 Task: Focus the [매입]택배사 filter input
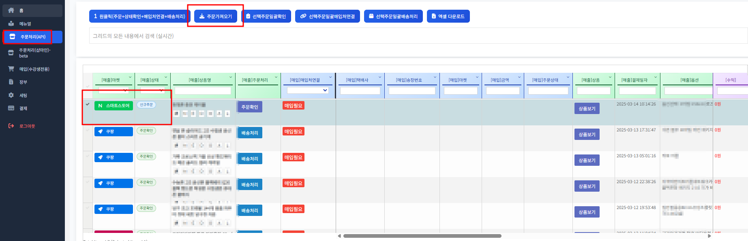pyautogui.click(x=360, y=91)
